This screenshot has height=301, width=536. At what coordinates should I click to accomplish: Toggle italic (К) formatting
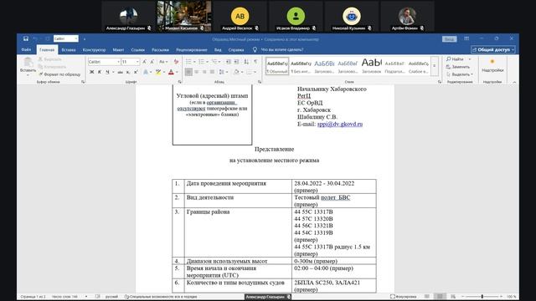pyautogui.click(x=100, y=72)
